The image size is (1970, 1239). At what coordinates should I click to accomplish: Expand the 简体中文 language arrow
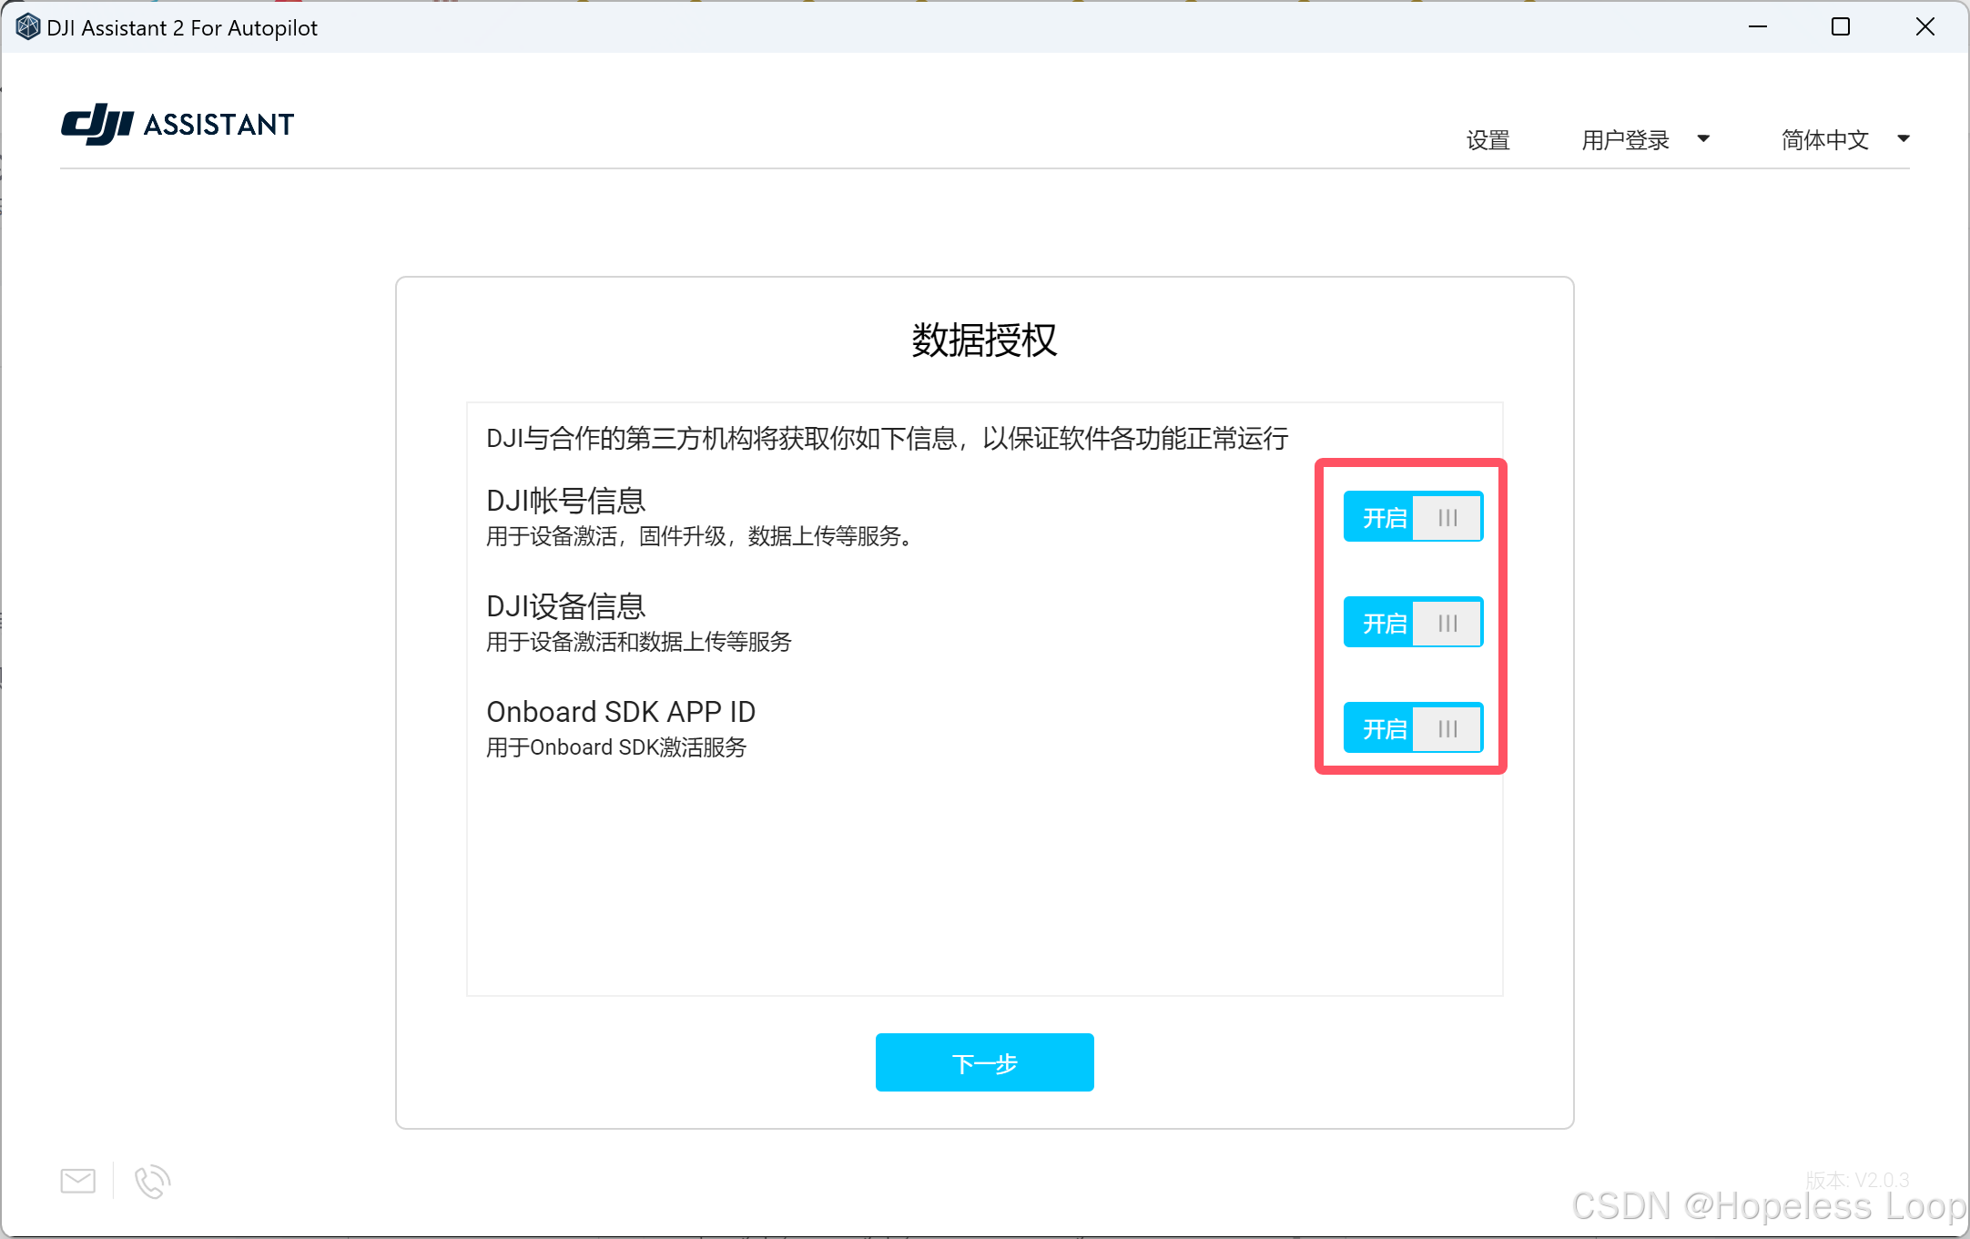coord(1904,139)
